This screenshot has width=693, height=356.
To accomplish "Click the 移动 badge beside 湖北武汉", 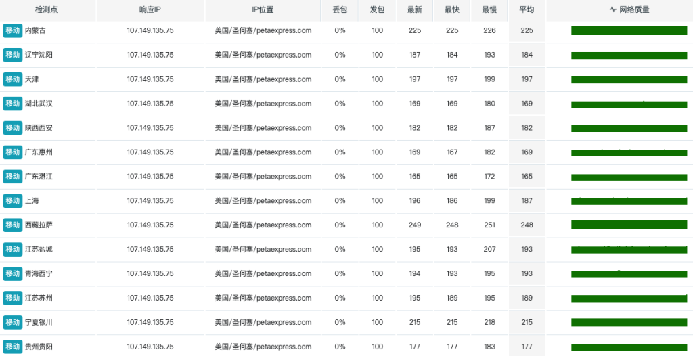I will pos(12,104).
